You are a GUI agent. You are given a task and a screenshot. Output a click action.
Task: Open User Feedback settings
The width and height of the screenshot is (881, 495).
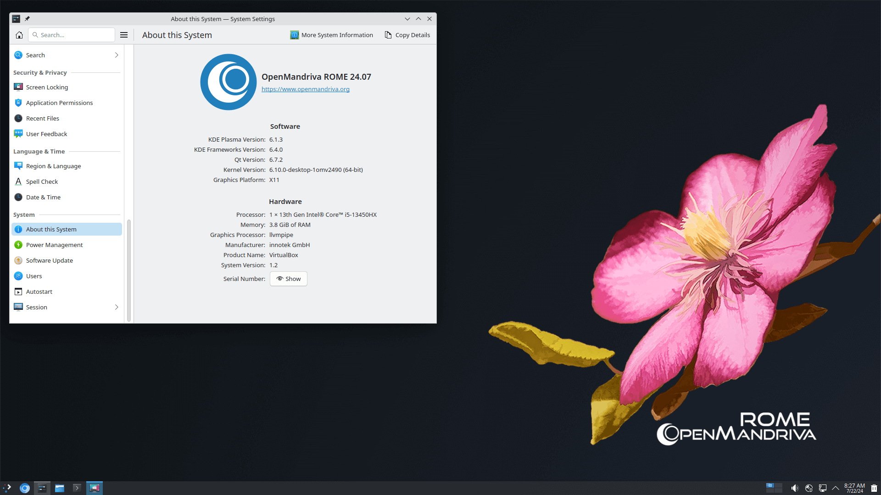point(46,134)
